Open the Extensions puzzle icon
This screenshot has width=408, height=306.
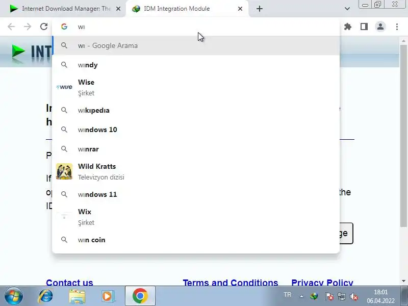point(348,27)
